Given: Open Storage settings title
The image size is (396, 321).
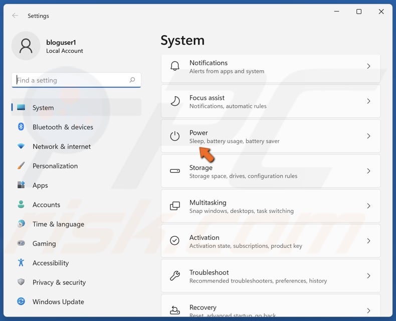Looking at the screenshot, I should point(201,168).
